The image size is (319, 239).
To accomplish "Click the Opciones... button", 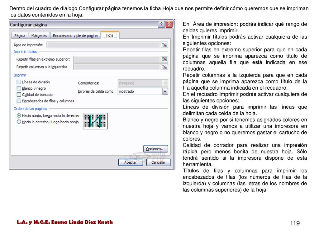I will (x=155, y=149).
